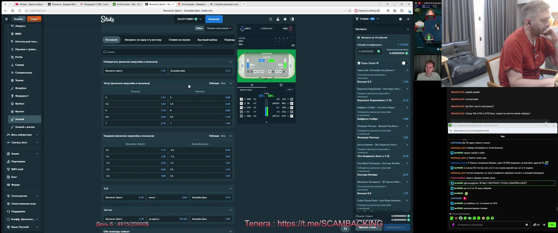The width and height of the screenshot is (558, 233).
Task: Click the browser reload button
Action: pyautogui.click(x=20, y=11)
